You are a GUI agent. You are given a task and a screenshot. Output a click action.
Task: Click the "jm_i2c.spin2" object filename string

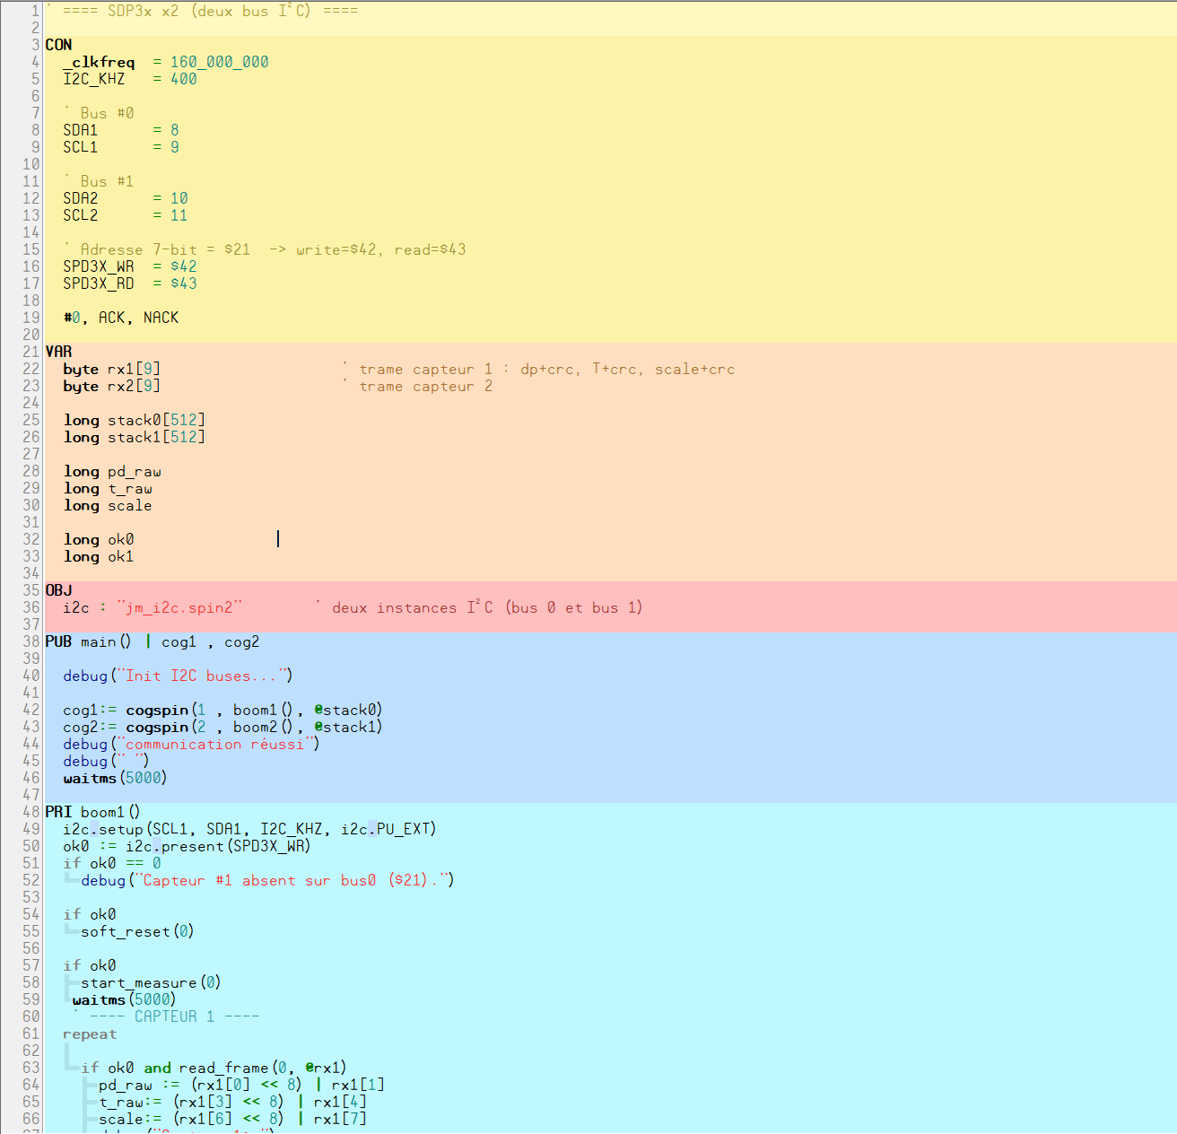(179, 607)
